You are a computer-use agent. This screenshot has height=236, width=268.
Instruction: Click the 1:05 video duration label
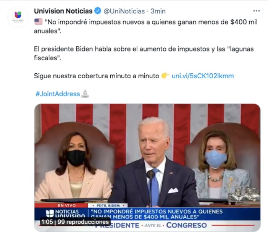pyautogui.click(x=47, y=222)
